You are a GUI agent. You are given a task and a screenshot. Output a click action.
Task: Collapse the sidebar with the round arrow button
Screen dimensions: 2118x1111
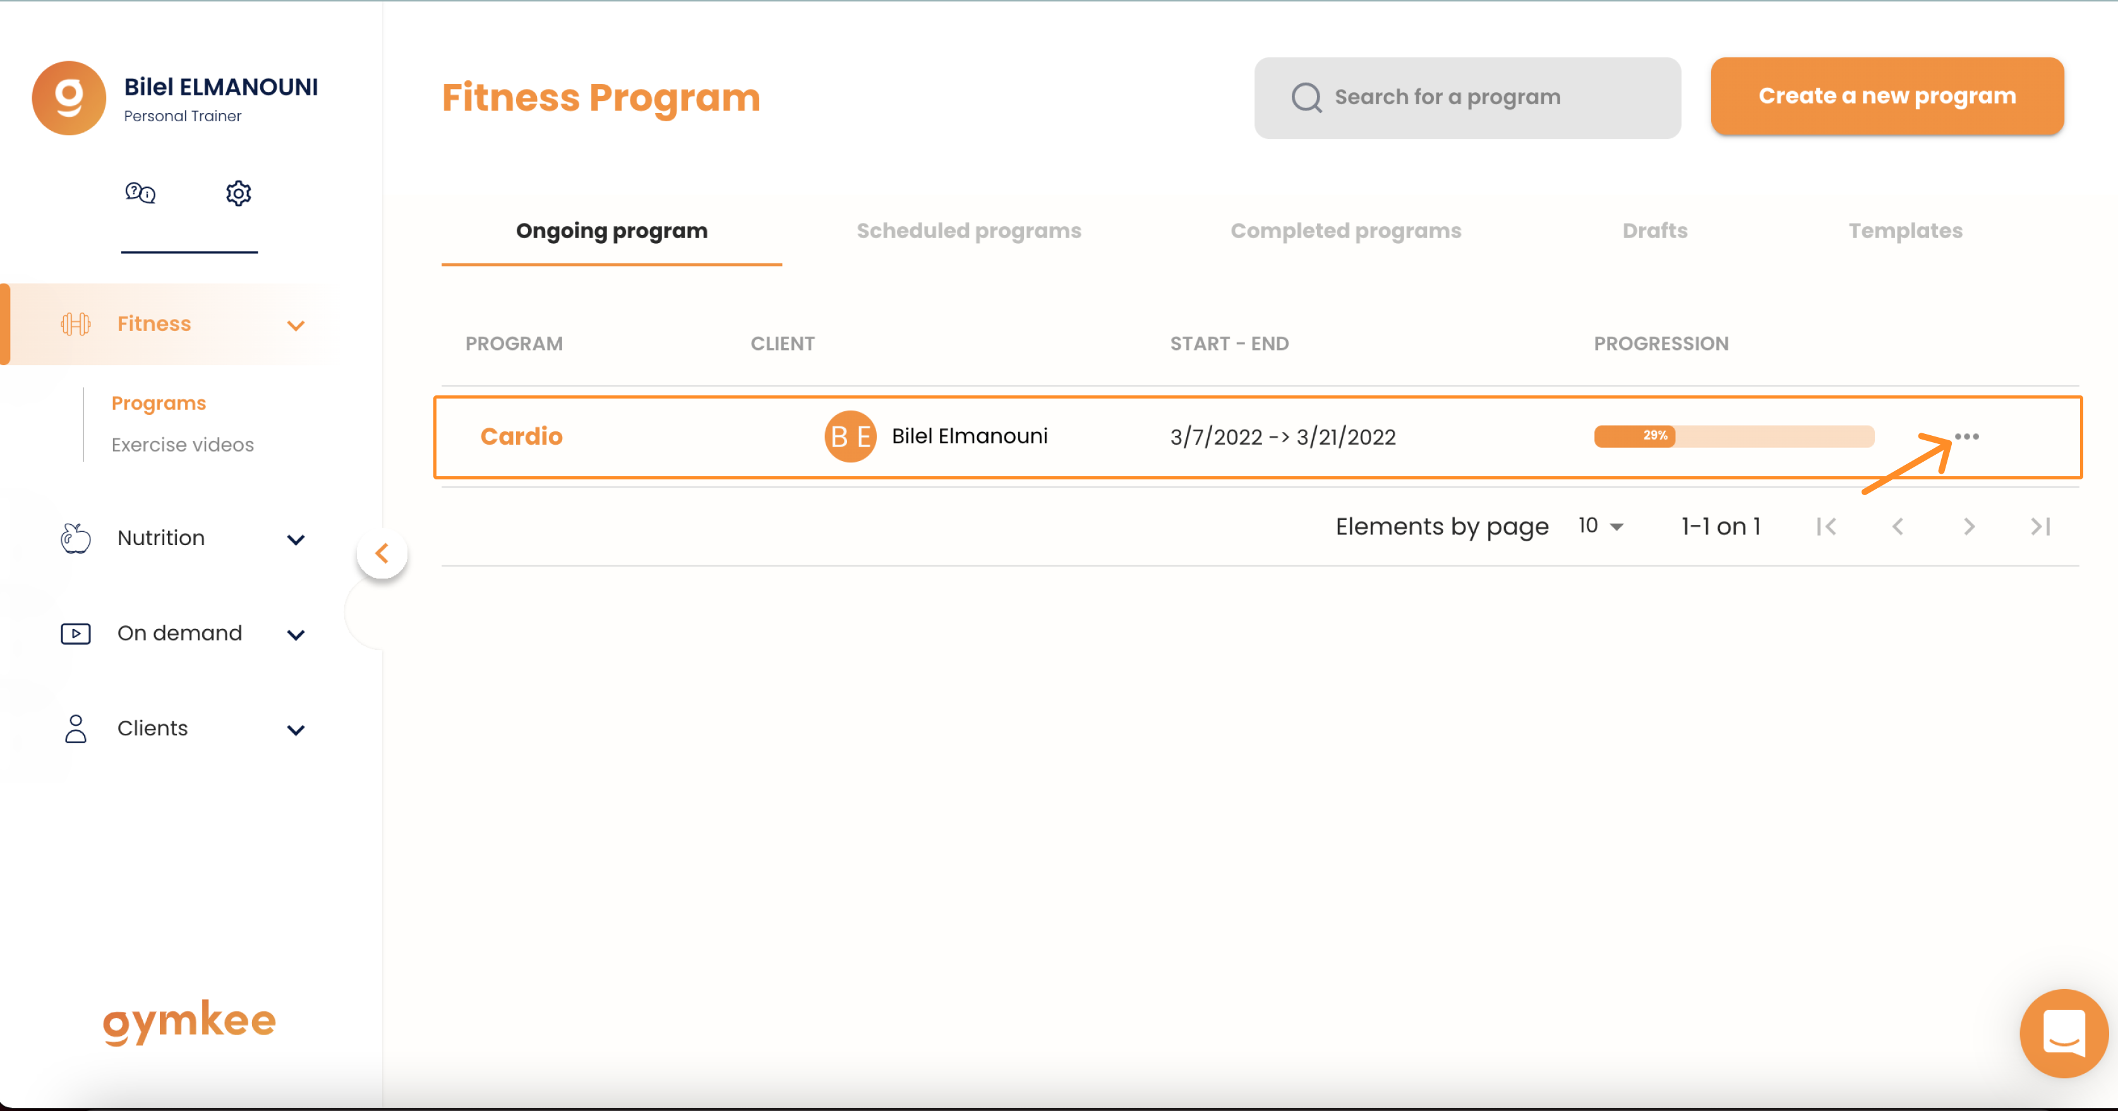382,553
